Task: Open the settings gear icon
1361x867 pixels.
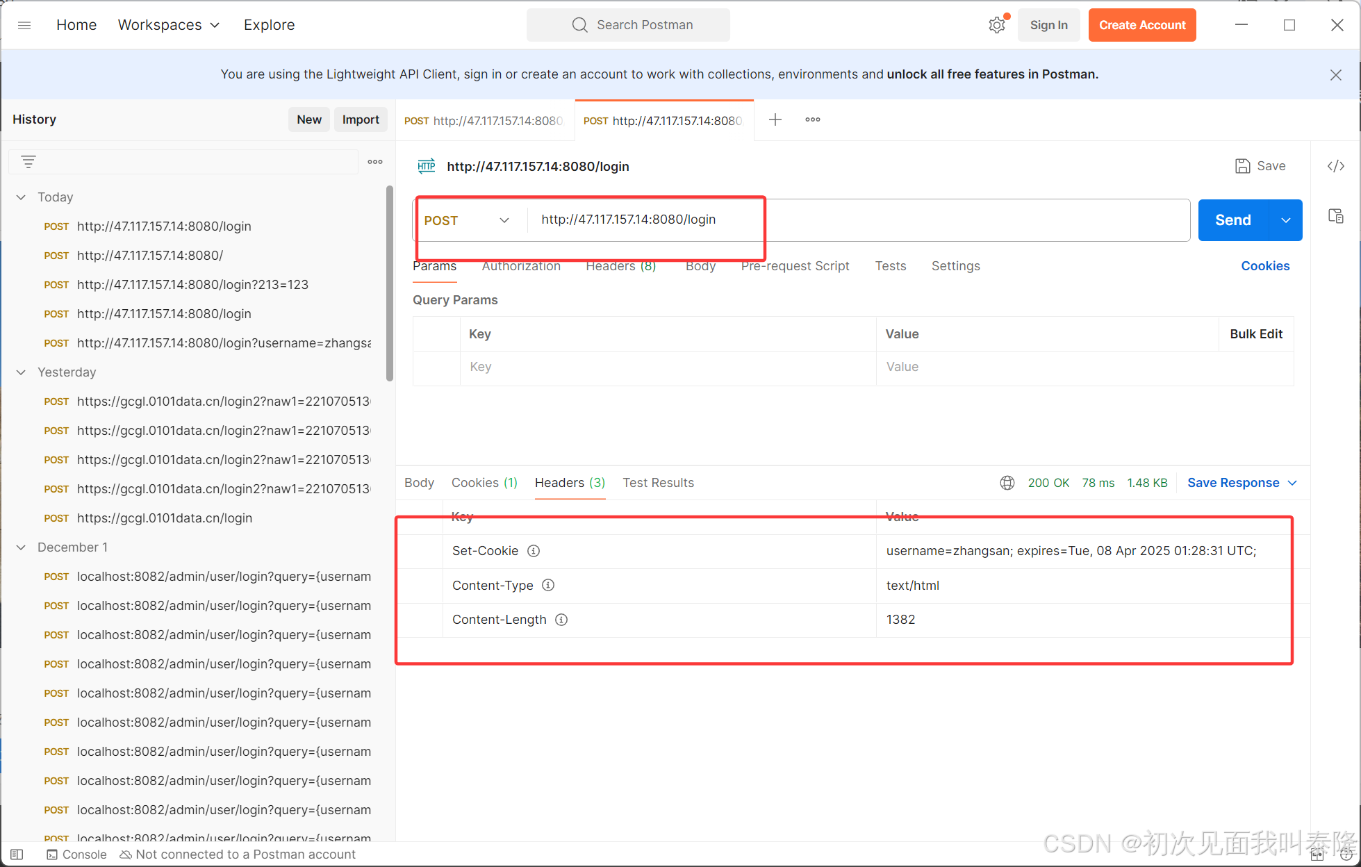Action: 996,25
